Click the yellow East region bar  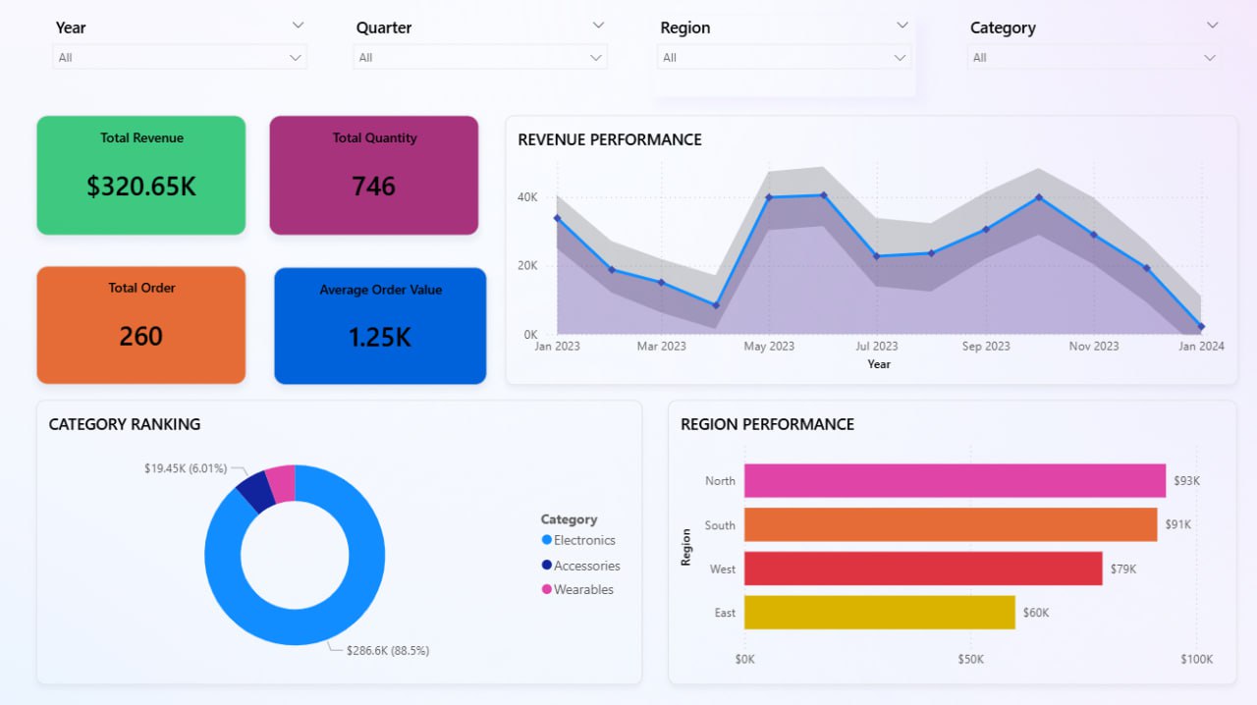click(879, 613)
